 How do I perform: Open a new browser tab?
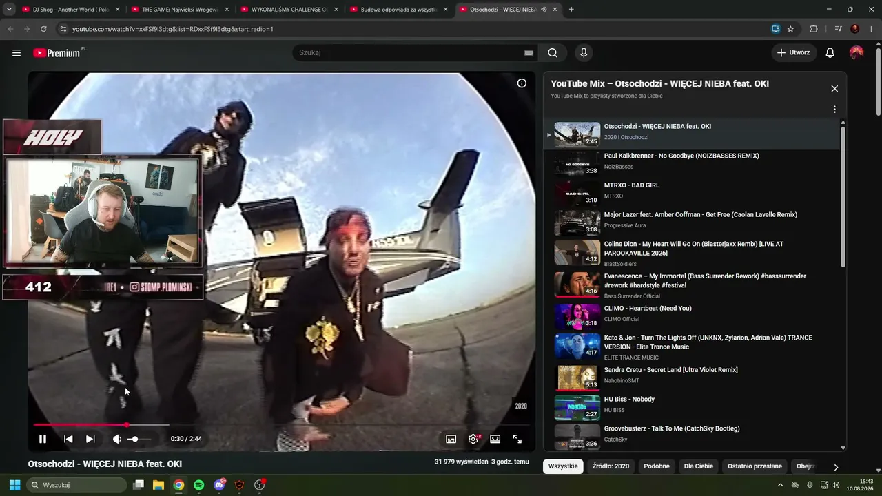pyautogui.click(x=571, y=10)
